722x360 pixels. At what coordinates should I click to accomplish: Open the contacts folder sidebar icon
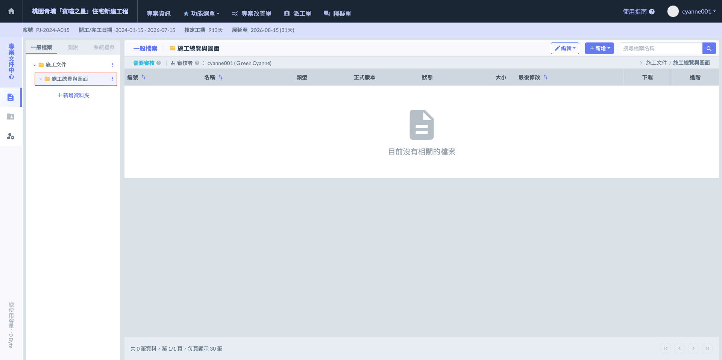[x=11, y=117]
